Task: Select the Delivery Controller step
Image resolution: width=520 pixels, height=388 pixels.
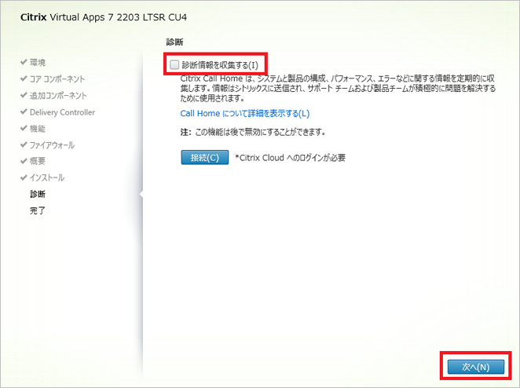Action: click(62, 112)
